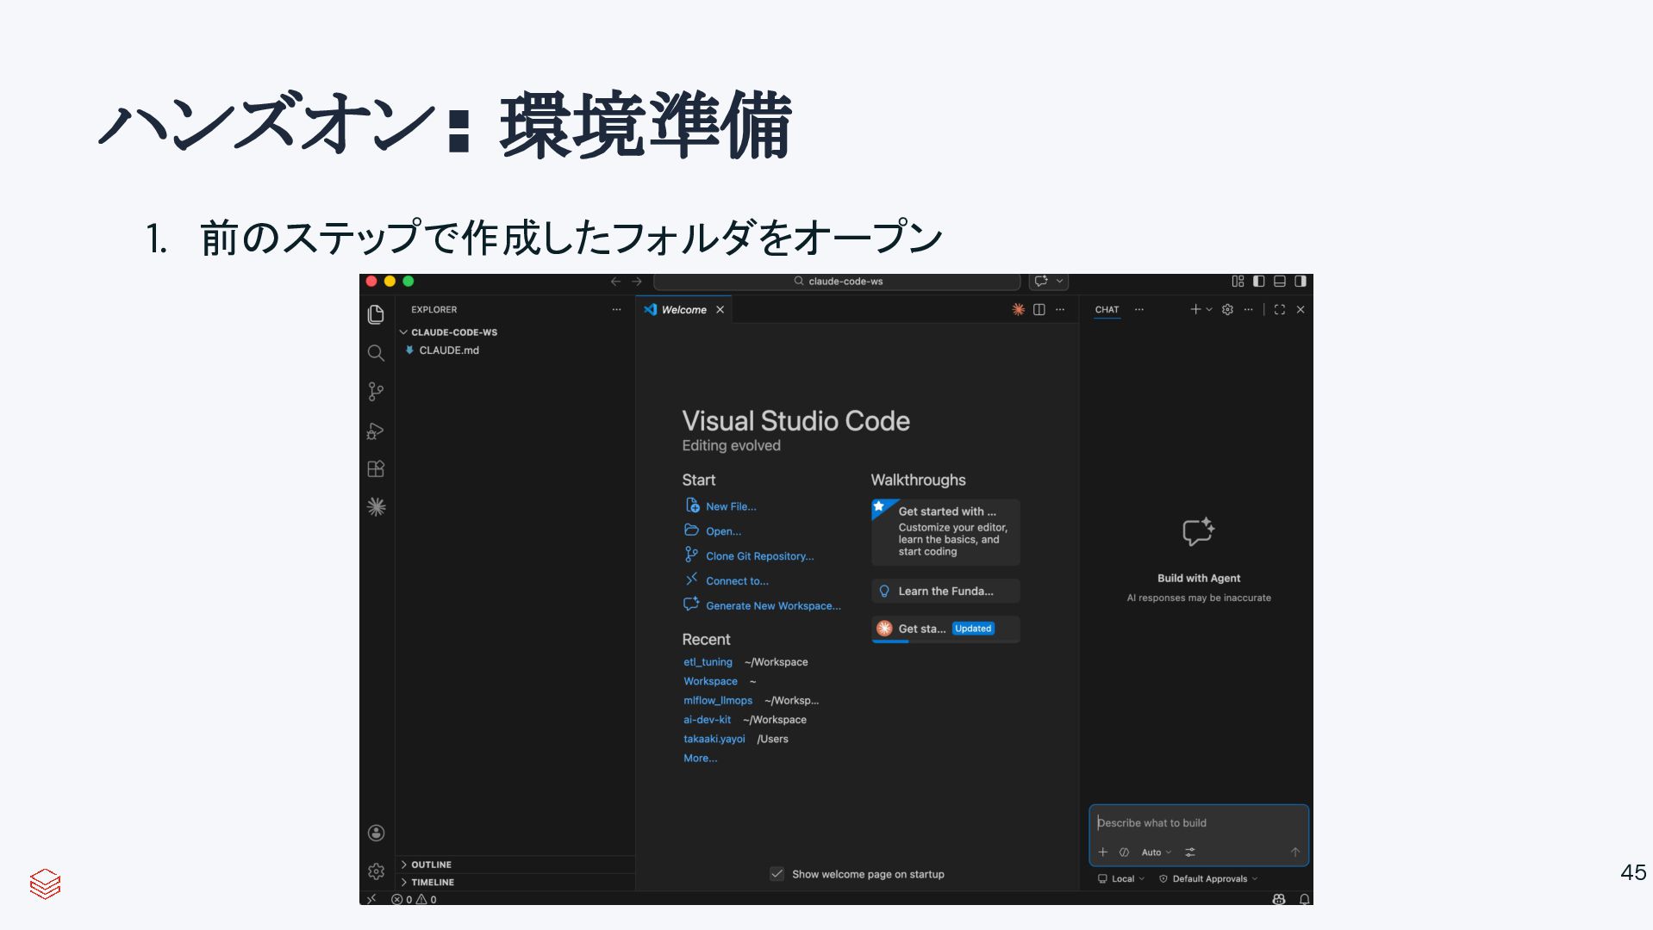Open new chat dropdown arrow
The width and height of the screenshot is (1653, 930).
pyautogui.click(x=1209, y=309)
